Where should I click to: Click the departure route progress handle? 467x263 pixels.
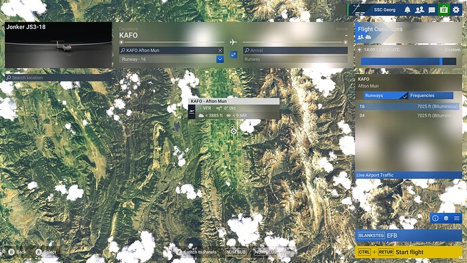(121, 42)
